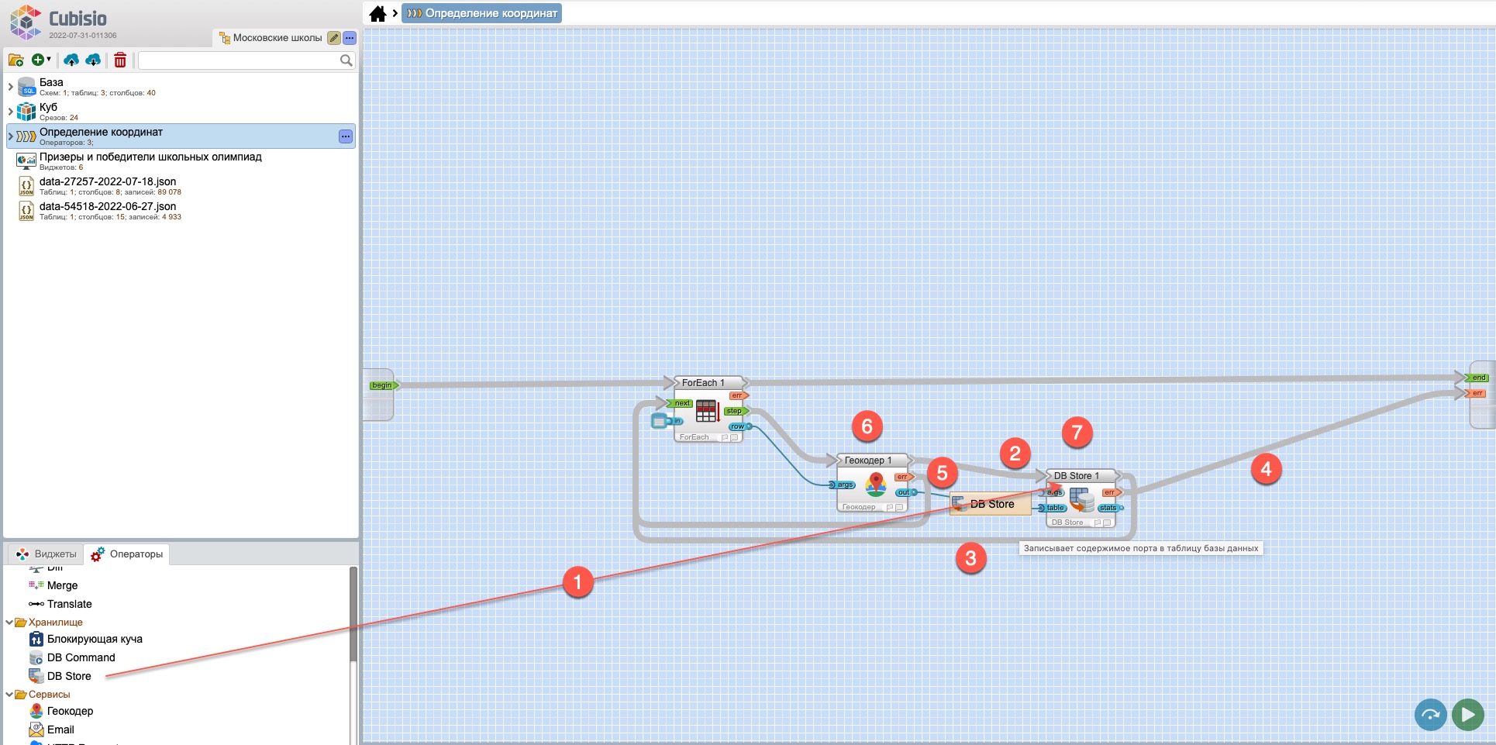Click the cloud download icon
1496x745 pixels.
click(93, 60)
